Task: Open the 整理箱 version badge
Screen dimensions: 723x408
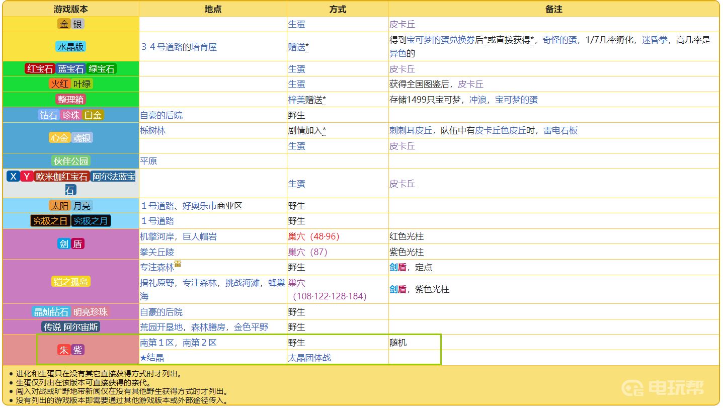Action: [71, 100]
